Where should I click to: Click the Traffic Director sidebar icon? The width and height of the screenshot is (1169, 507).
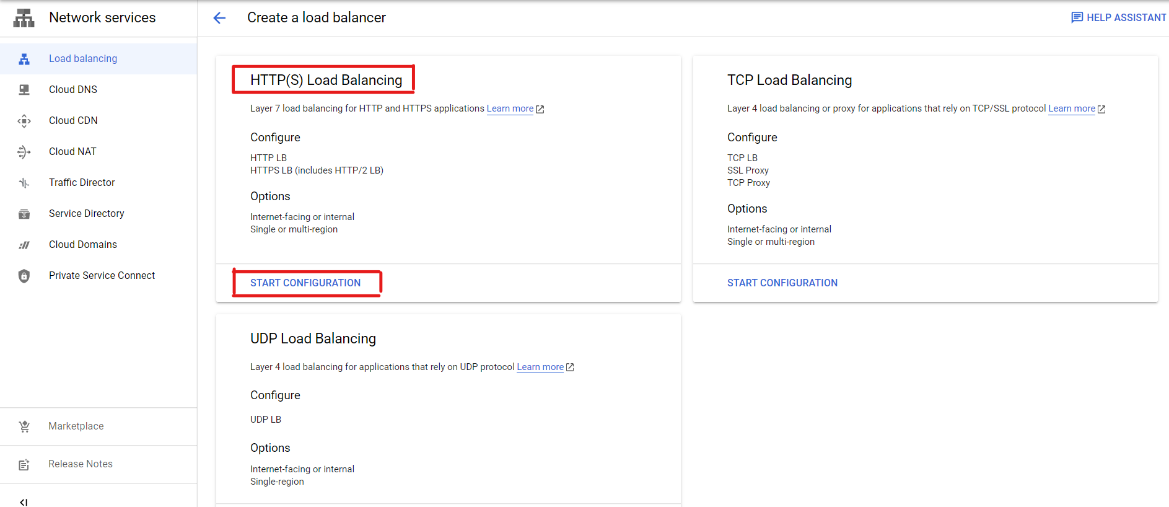(24, 183)
